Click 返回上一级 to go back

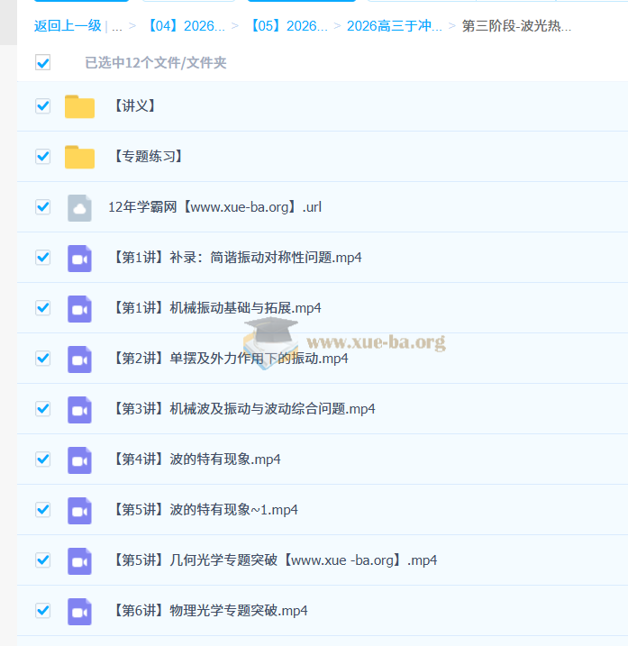(x=68, y=26)
